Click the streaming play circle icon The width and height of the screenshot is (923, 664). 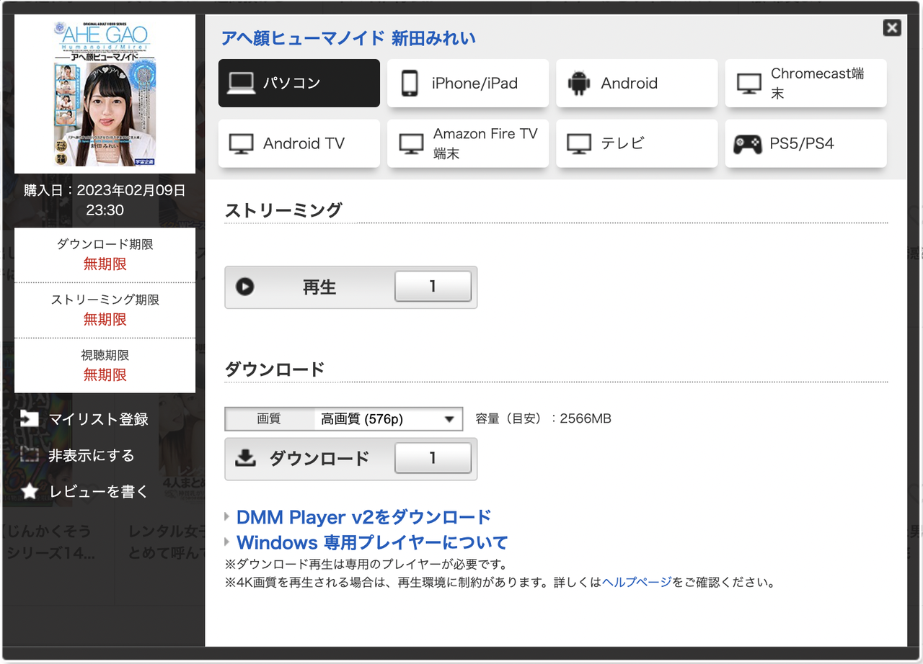tap(245, 287)
